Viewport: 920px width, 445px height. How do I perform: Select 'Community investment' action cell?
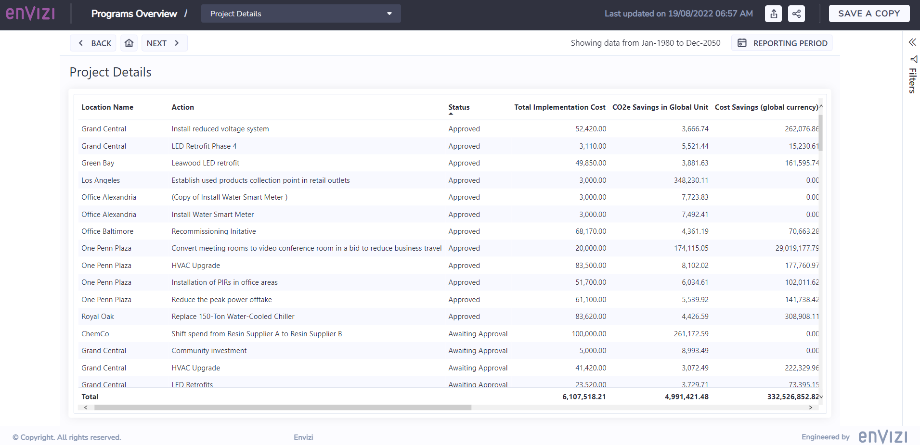209,351
